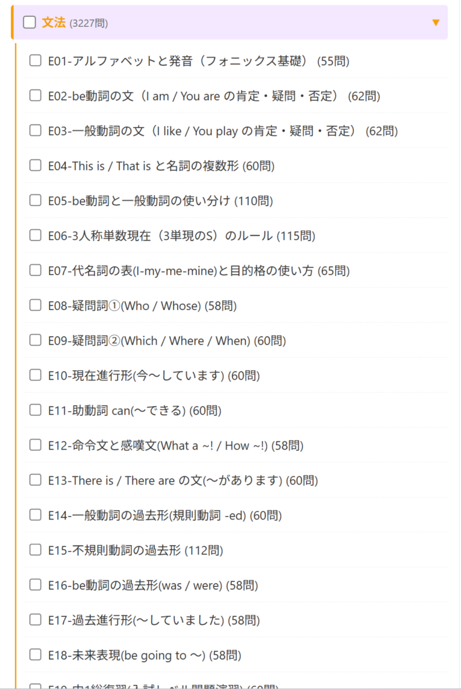
Task: Tick E09 疑問詞② Which / Where / When
Action: 36,340
